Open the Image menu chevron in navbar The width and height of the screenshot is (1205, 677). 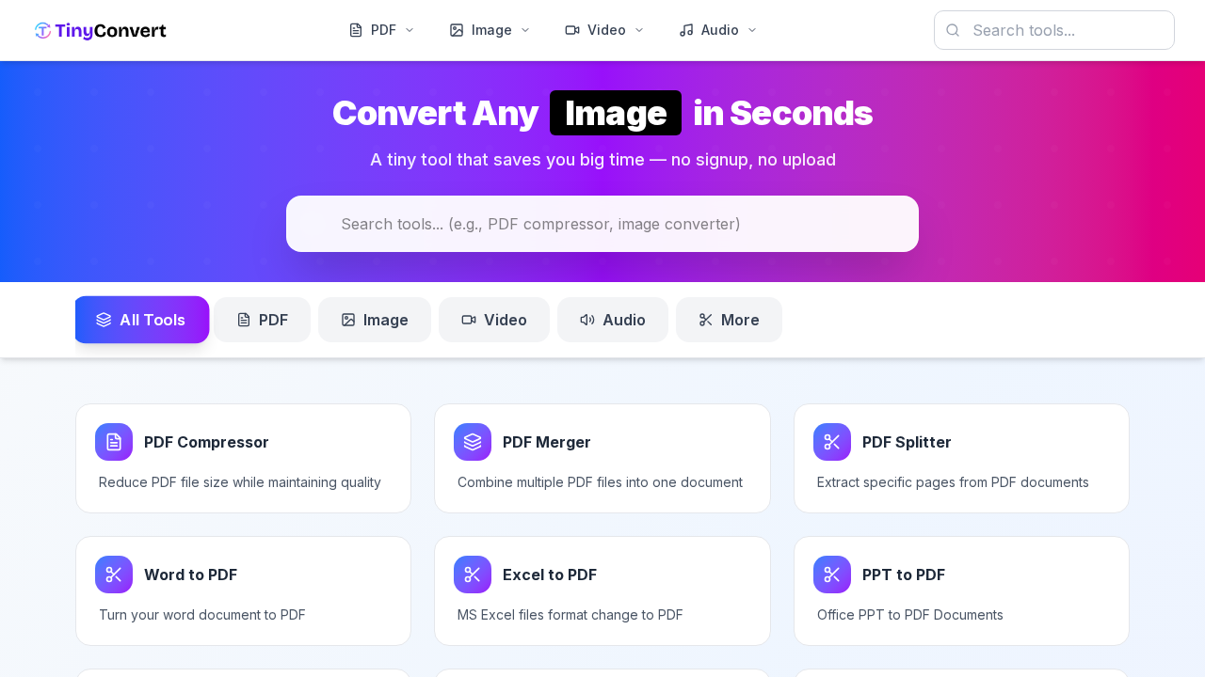(524, 29)
